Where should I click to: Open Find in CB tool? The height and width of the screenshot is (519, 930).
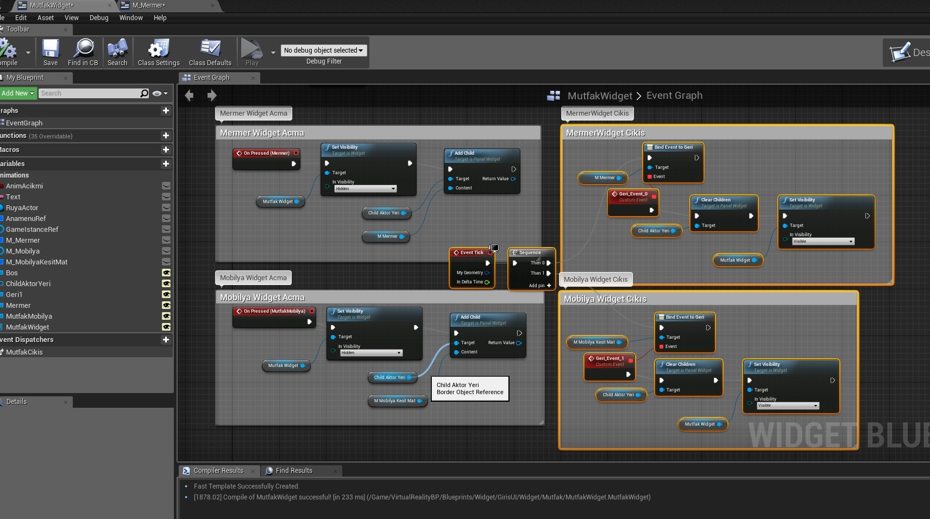(x=83, y=52)
